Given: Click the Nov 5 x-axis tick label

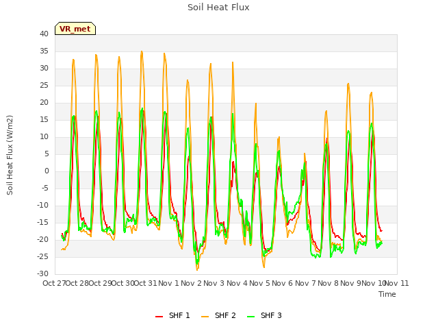Looking at the screenshot, I should pyautogui.click(x=260, y=283).
